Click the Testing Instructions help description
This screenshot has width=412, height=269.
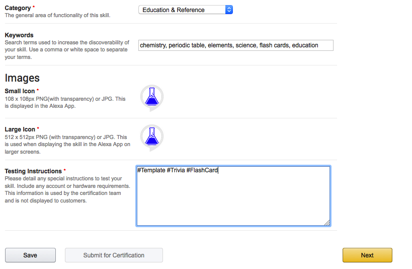tap(67, 189)
